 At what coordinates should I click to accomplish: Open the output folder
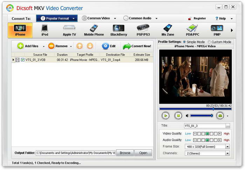[143, 153]
